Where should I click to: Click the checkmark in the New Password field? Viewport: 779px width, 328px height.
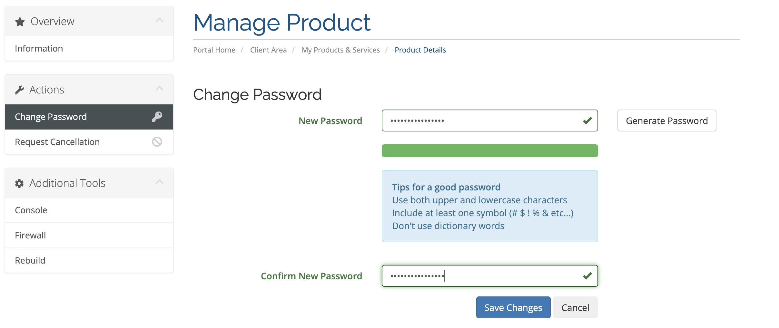(587, 121)
